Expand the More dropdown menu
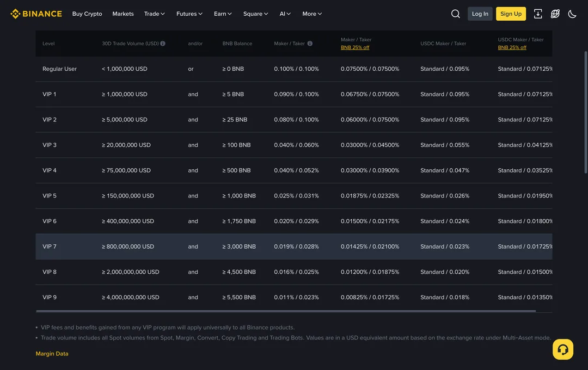Image resolution: width=588 pixels, height=370 pixels. (x=312, y=14)
